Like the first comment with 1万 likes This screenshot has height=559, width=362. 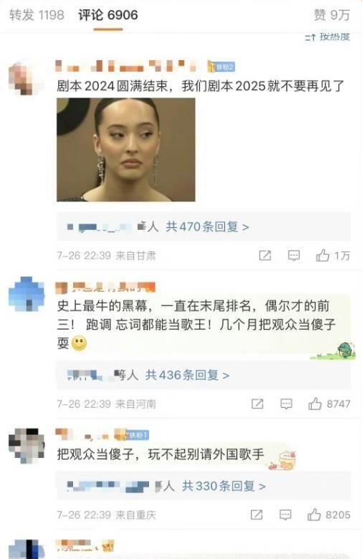pyautogui.click(x=323, y=255)
